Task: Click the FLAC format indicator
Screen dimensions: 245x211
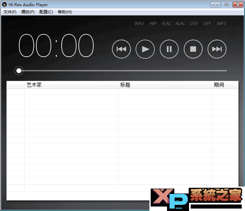Action: click(x=167, y=24)
